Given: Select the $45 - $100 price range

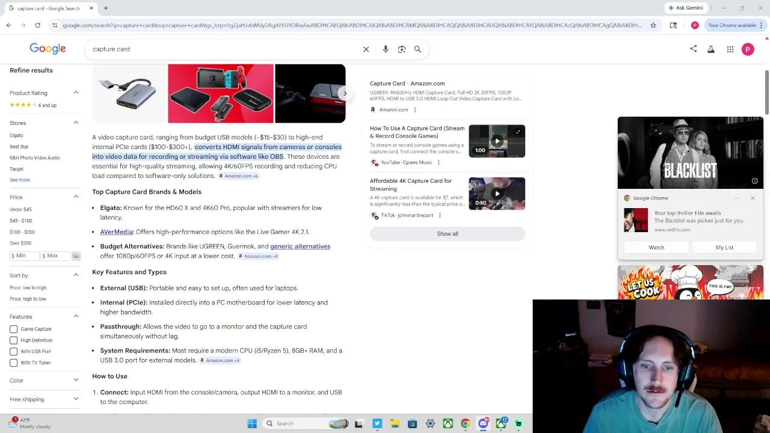Looking at the screenshot, I should [20, 221].
